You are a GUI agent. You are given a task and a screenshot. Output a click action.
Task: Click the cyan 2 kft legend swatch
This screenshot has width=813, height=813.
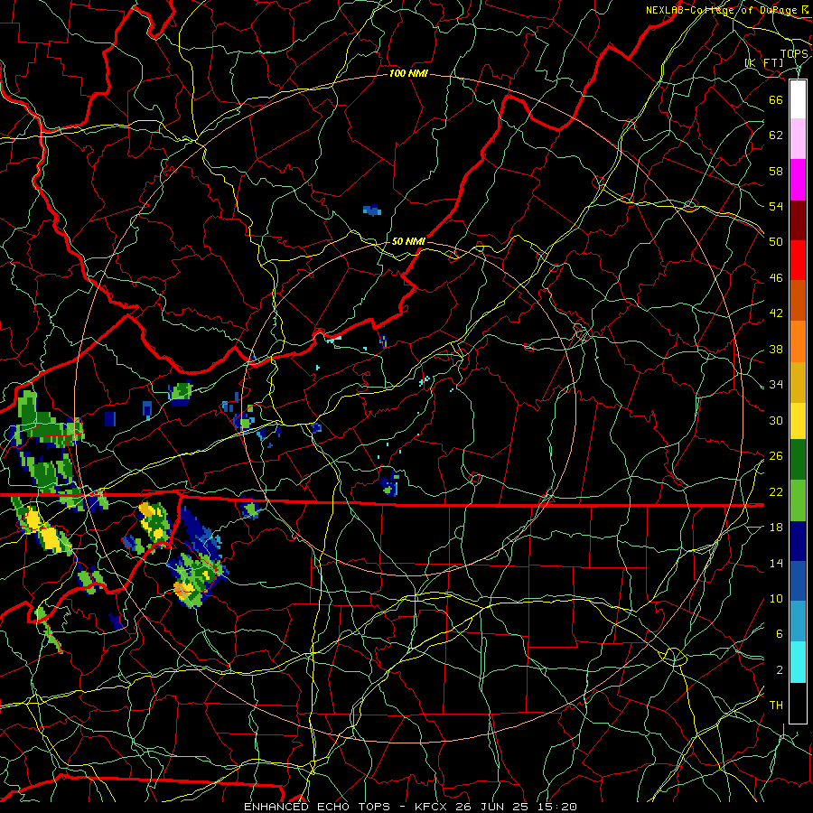tap(798, 662)
